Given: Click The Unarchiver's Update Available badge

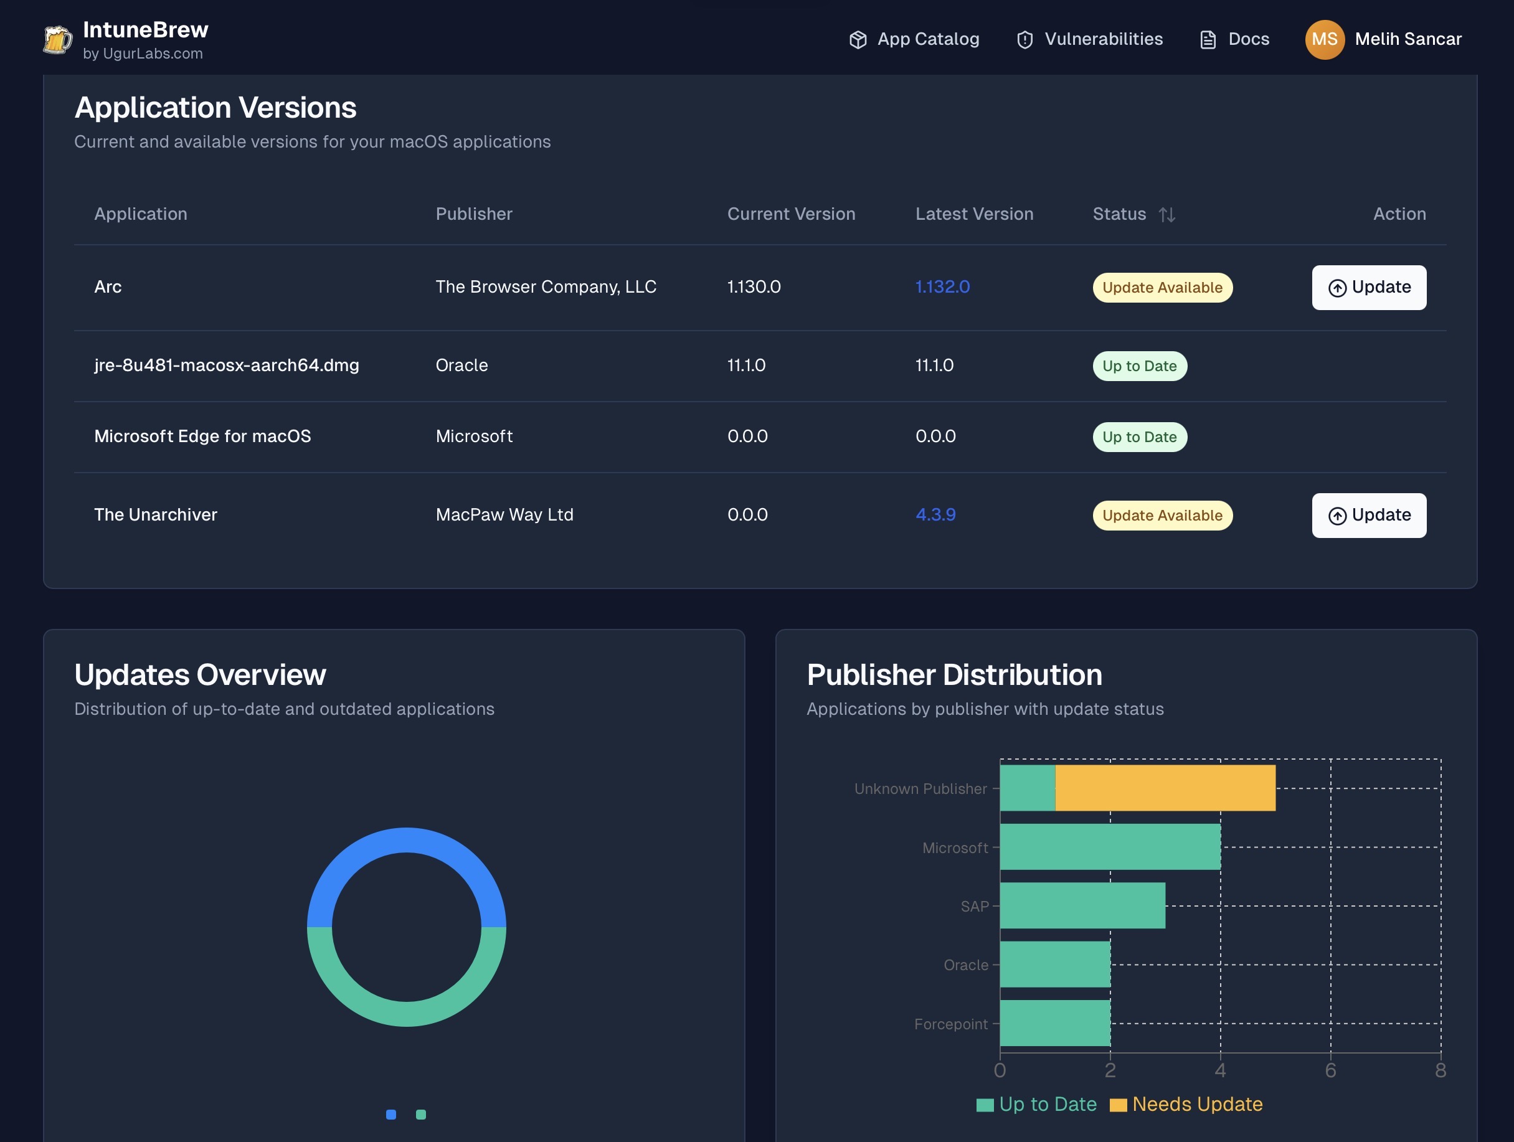Looking at the screenshot, I should [1162, 515].
